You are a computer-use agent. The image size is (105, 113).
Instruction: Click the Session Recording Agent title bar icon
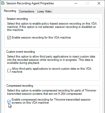pos(3,3)
